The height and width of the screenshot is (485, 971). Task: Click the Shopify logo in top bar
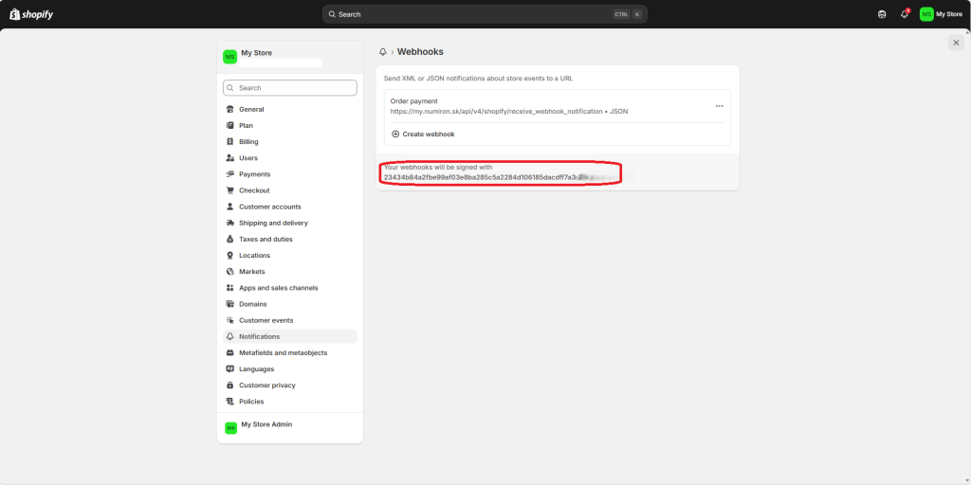tap(31, 14)
